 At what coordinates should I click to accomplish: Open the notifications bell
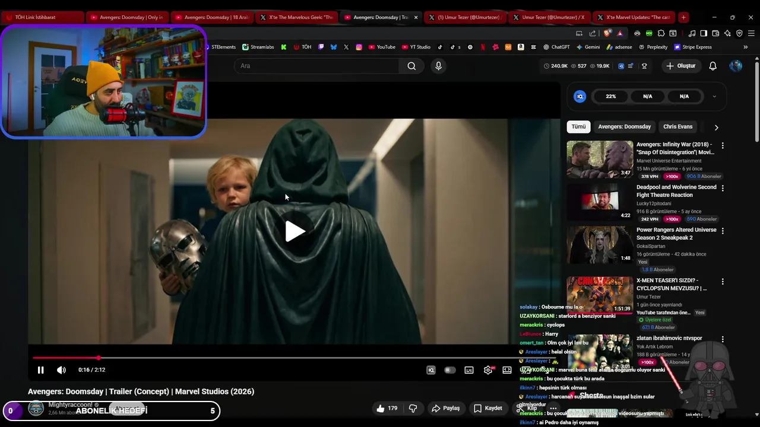coord(712,66)
